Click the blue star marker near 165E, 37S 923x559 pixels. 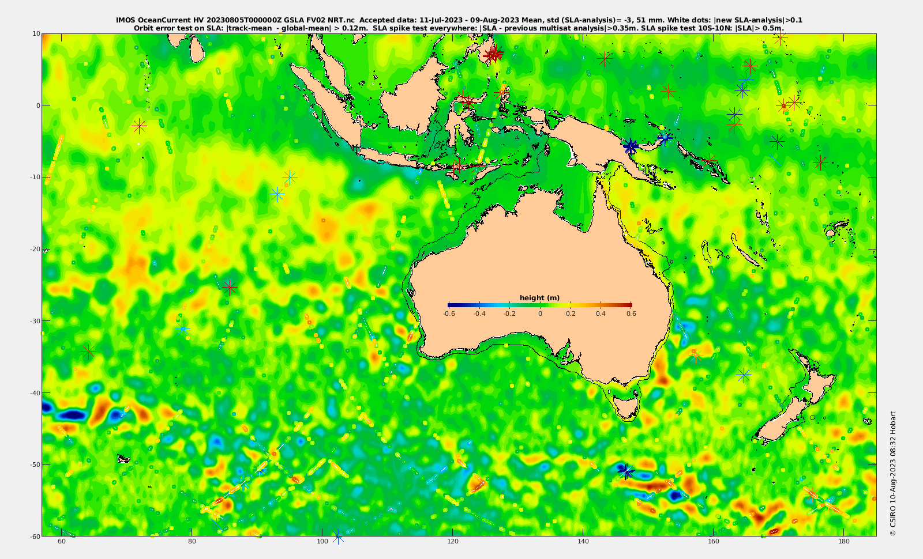pyautogui.click(x=744, y=375)
